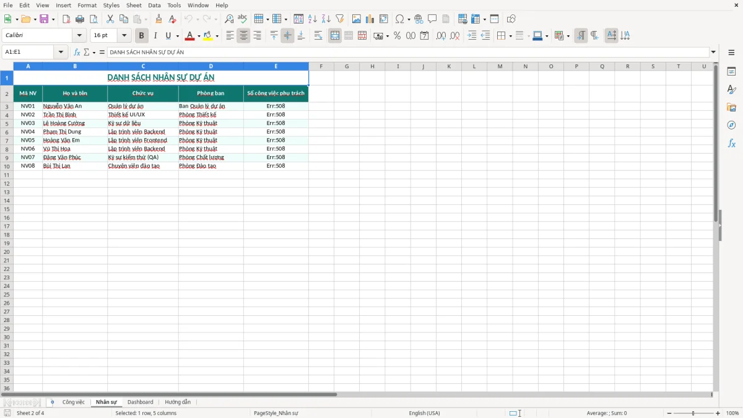743x418 pixels.
Task: Insert a comment
Action: click(x=432, y=19)
